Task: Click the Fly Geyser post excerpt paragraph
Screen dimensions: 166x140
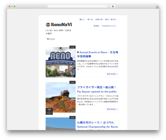Action: 98,100
